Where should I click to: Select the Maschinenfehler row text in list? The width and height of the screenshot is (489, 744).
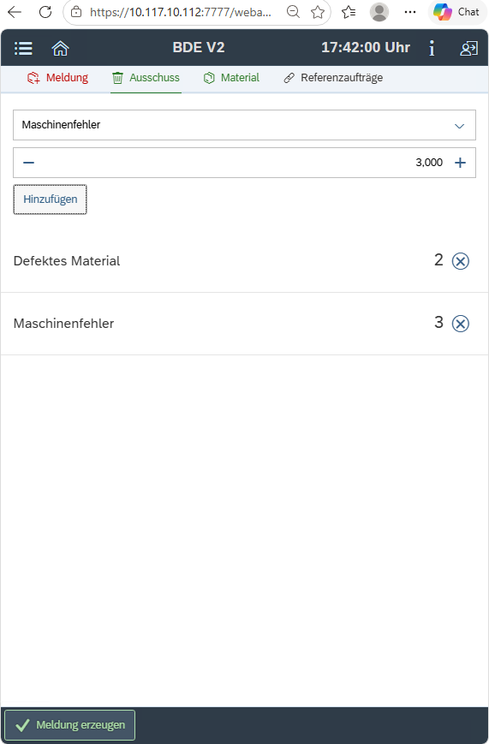63,324
